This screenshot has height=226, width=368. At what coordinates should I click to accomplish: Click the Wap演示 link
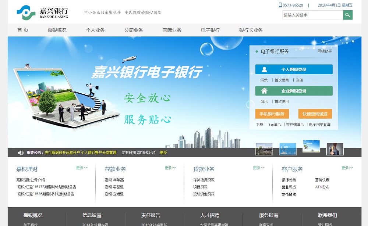tap(275, 125)
